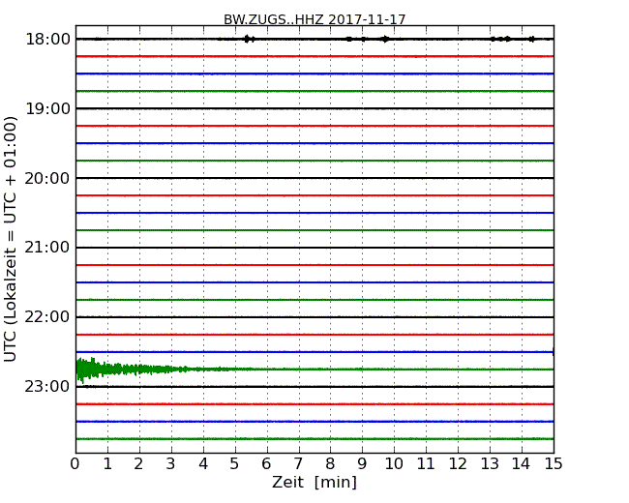629x503 pixels.
Task: Click the x-axis tick label 10
Action: point(394,463)
